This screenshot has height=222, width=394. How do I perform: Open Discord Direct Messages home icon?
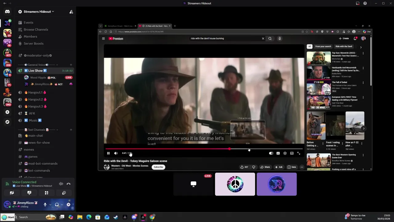coord(7,12)
